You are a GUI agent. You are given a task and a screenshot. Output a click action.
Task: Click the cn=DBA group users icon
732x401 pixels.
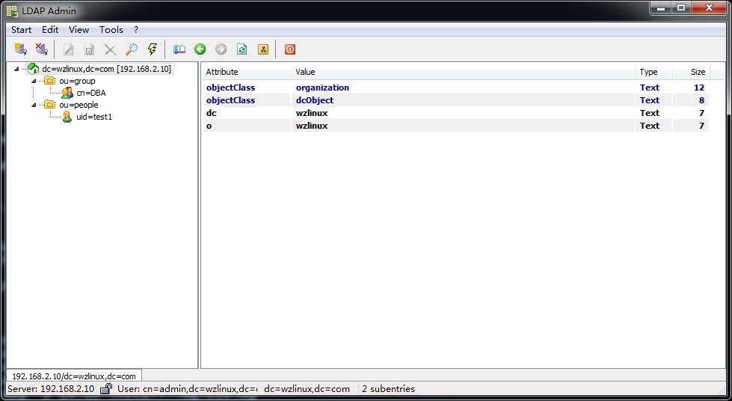tap(67, 93)
